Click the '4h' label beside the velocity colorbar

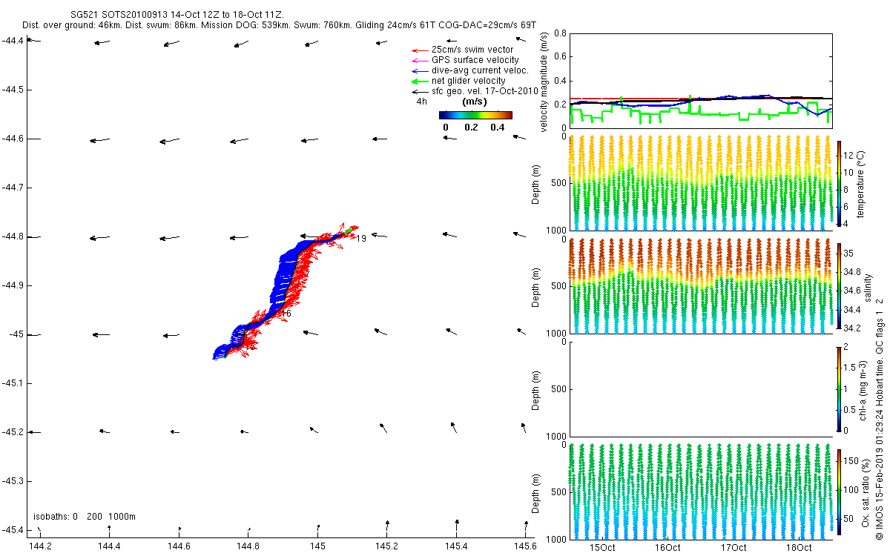[421, 102]
